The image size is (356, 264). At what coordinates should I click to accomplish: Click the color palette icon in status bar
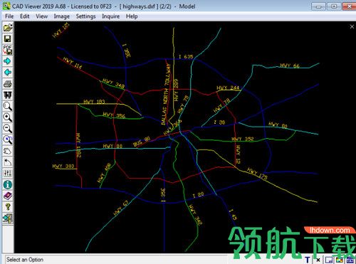340,260
